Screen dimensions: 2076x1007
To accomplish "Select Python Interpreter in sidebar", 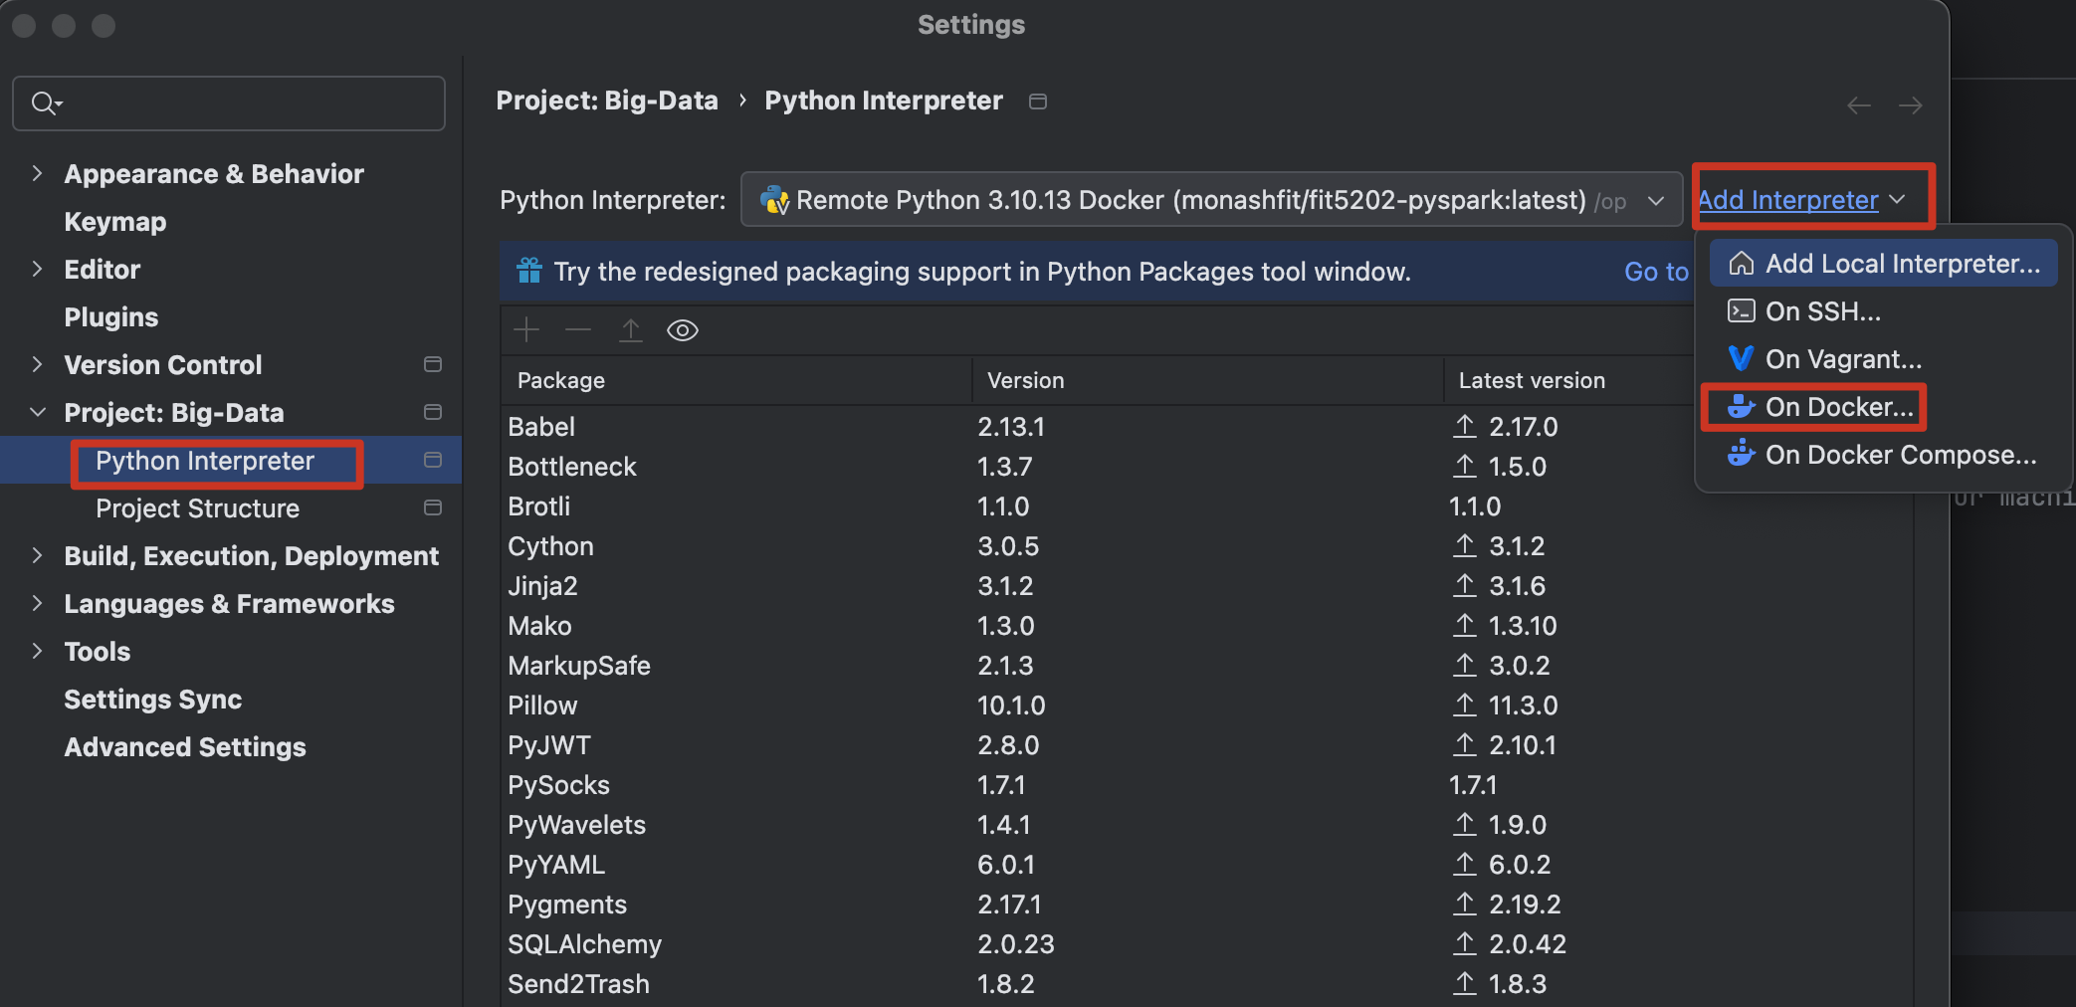I will (205, 460).
